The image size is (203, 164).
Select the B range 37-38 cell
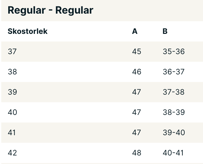tap(174, 92)
